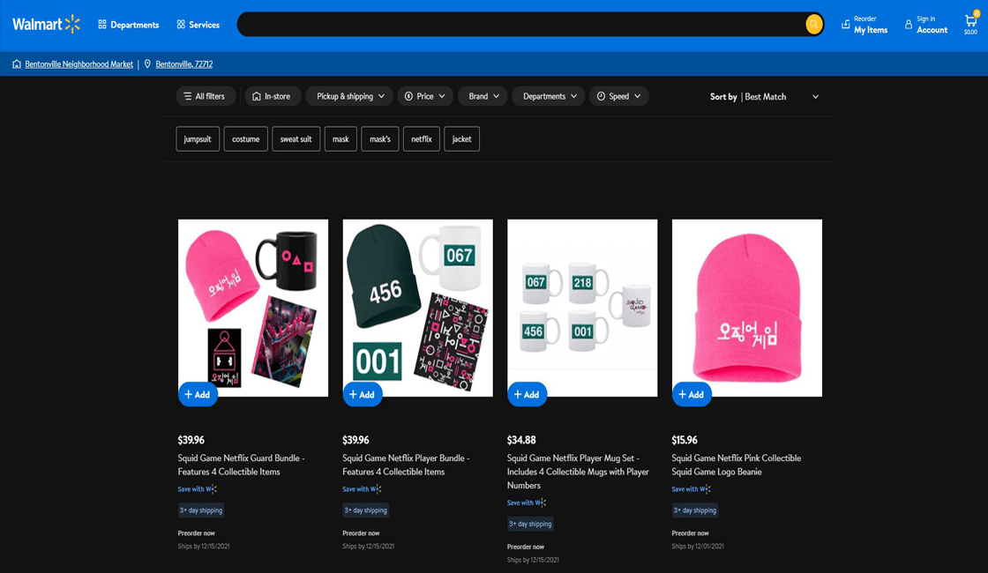Add the pink Squid Game beanie to cart
This screenshot has height=573, width=988.
[x=692, y=394]
